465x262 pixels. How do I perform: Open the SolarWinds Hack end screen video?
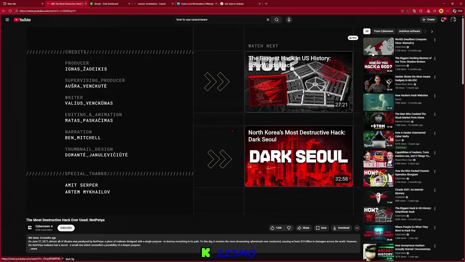pyautogui.click(x=299, y=82)
